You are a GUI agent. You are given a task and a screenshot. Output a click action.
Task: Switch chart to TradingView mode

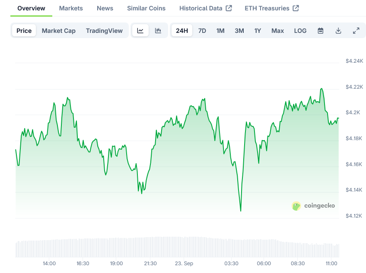[x=104, y=31]
